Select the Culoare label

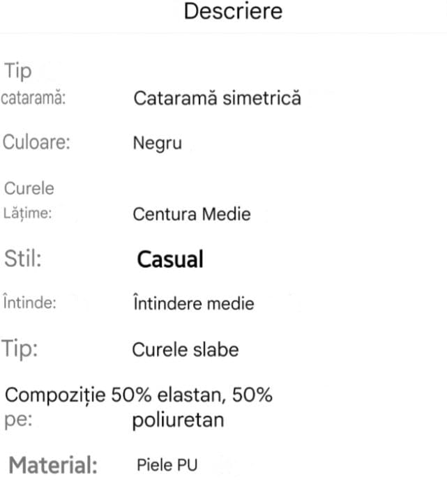pos(38,142)
